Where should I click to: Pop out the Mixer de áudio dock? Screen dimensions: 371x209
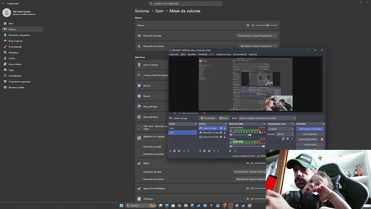point(264,124)
